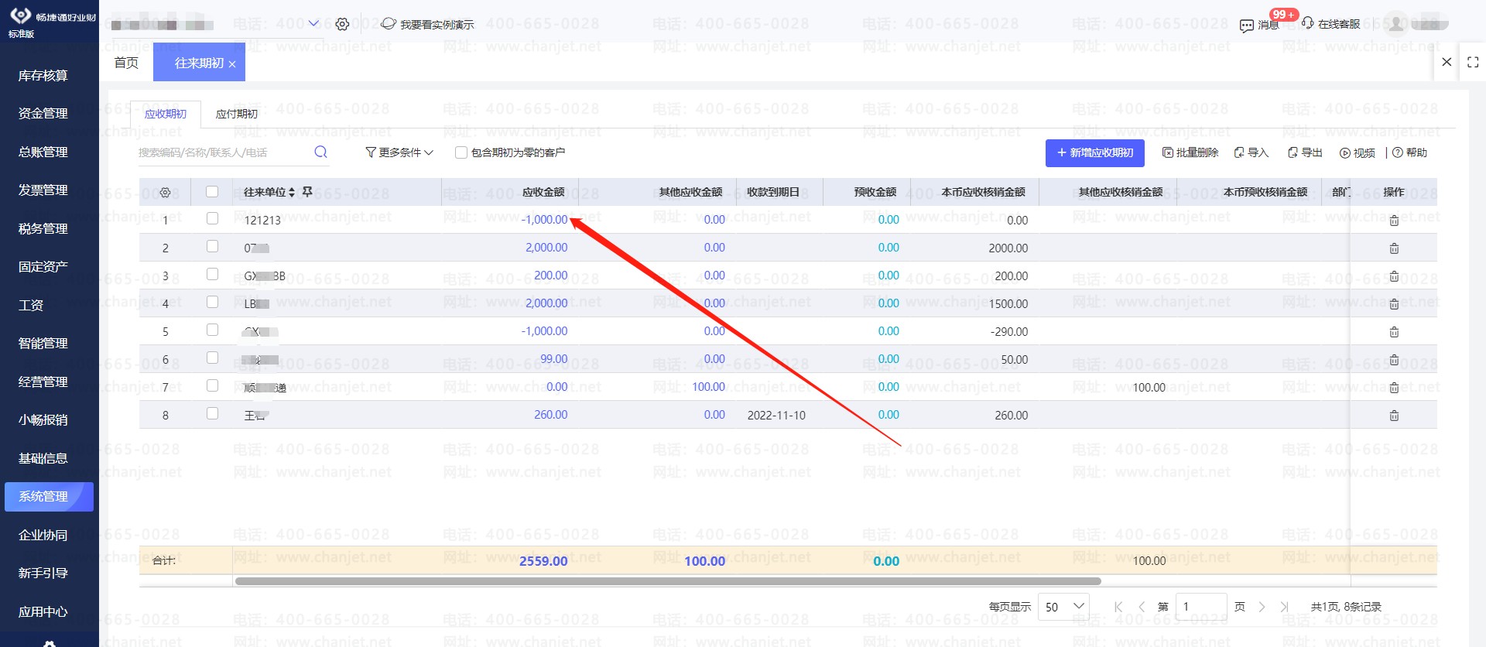The height and width of the screenshot is (647, 1486).
Task: Expand the 更多条件 filter dropdown
Action: pyautogui.click(x=399, y=153)
